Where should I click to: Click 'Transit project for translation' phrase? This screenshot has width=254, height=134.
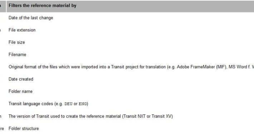click(138, 67)
